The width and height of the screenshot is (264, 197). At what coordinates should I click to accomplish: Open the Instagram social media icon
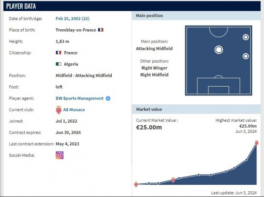tap(60, 155)
